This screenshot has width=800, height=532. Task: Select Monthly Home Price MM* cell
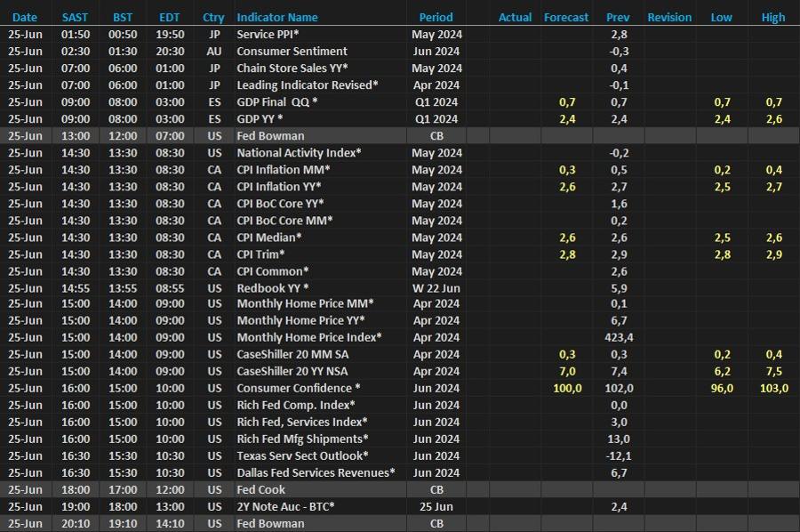(x=305, y=303)
